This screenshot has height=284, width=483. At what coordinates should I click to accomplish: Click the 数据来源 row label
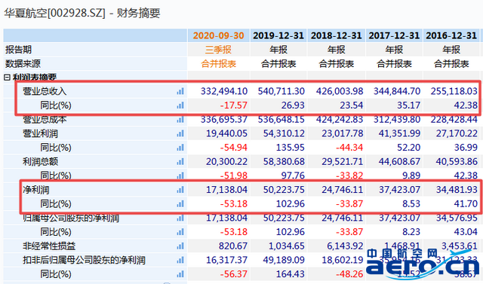pyautogui.click(x=23, y=64)
